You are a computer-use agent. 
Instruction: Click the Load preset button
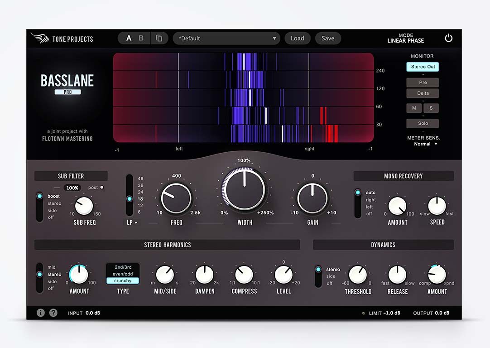[x=298, y=38]
